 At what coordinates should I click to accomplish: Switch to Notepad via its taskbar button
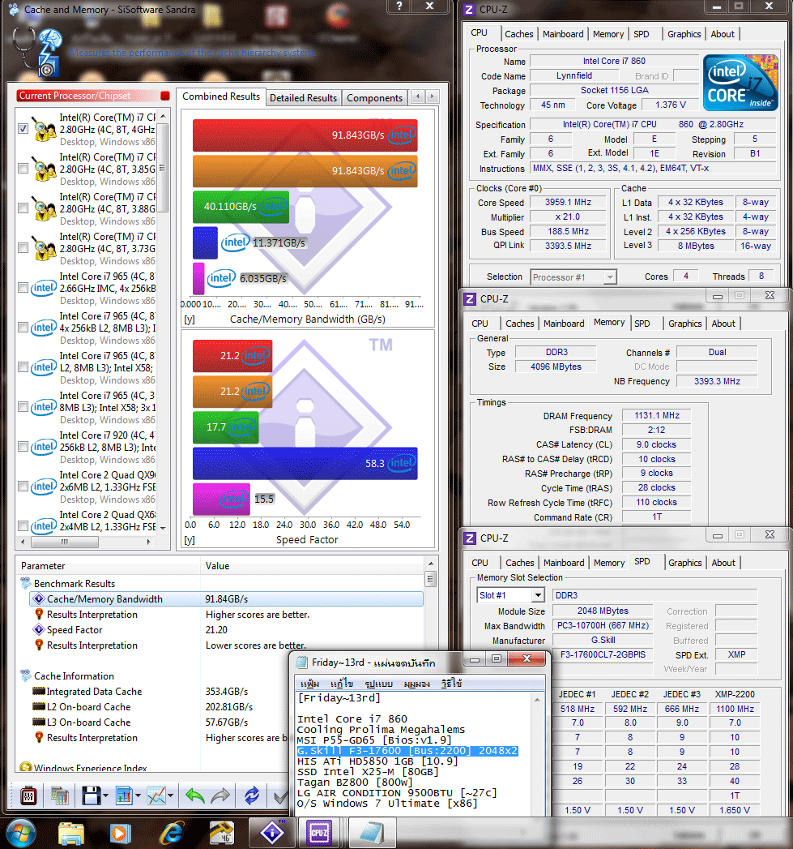click(372, 833)
